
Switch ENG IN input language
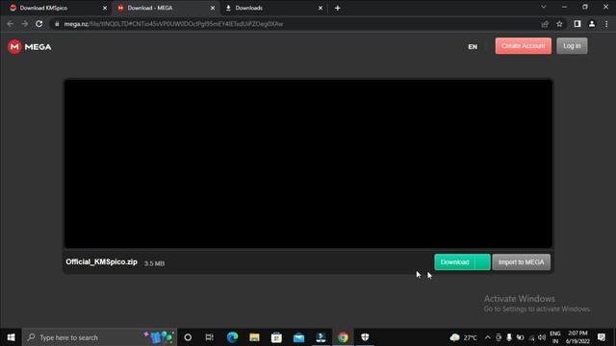[x=555, y=337]
